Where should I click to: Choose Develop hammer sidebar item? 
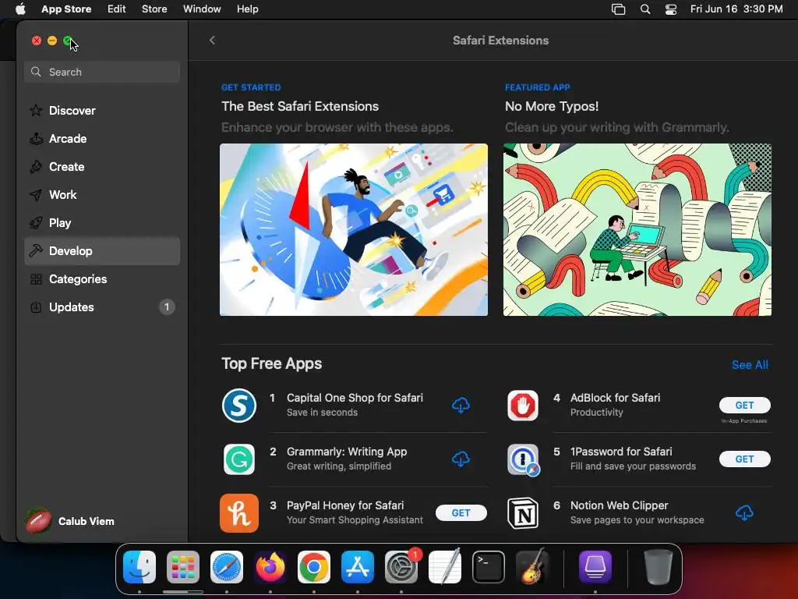pos(102,251)
